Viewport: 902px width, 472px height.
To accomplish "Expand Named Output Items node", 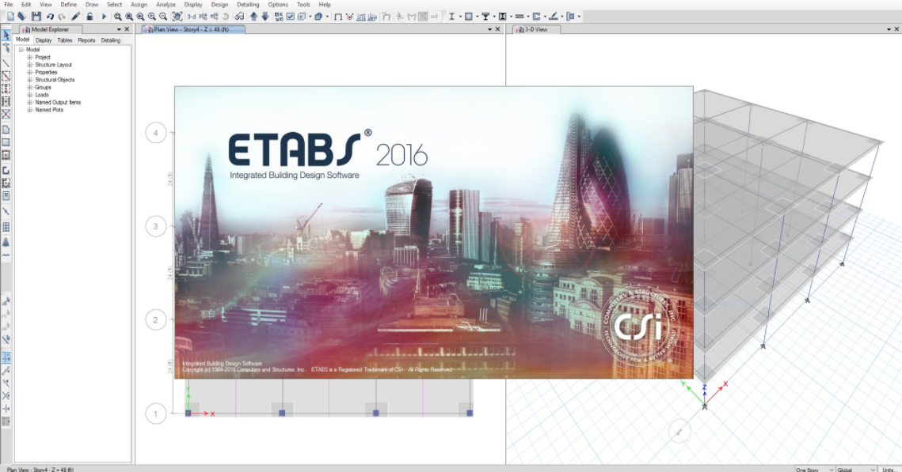I will (x=30, y=102).
